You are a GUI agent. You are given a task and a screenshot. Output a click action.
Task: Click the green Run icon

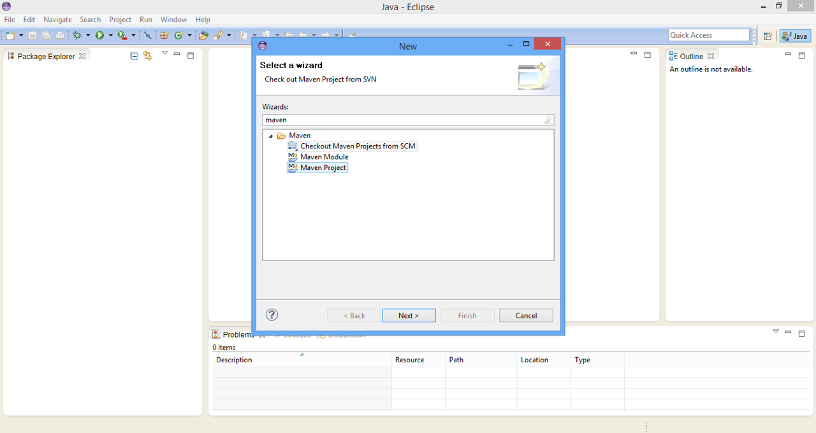pyautogui.click(x=99, y=36)
